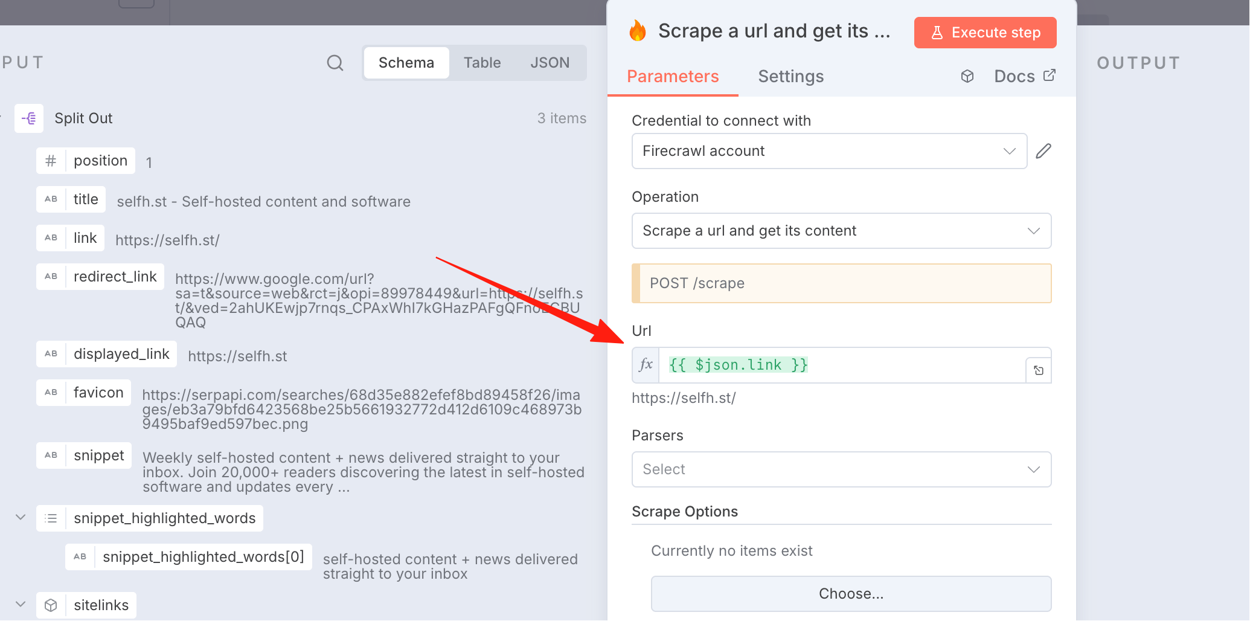
Task: Open the Operation dropdown
Action: click(841, 231)
